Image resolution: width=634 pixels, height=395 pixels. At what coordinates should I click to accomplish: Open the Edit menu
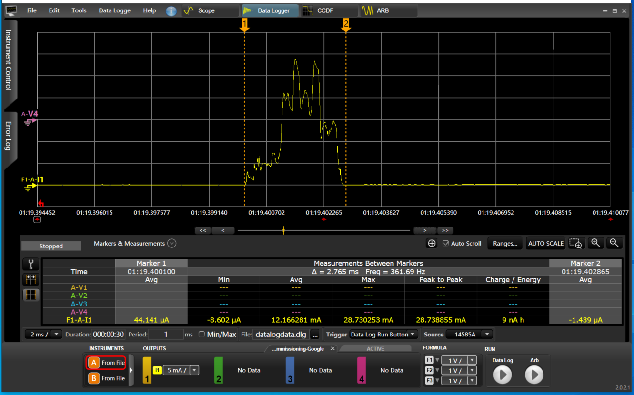[x=54, y=10]
